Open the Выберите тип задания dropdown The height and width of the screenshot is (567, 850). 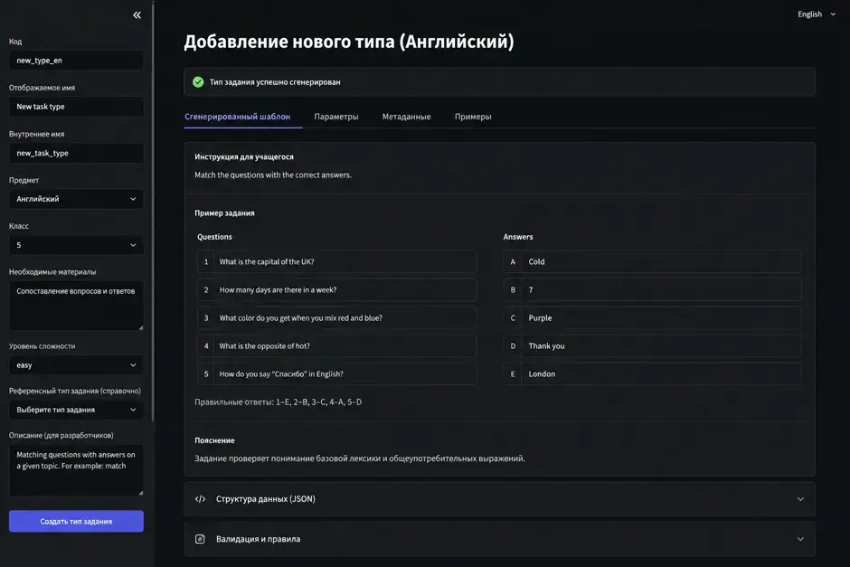coord(77,410)
